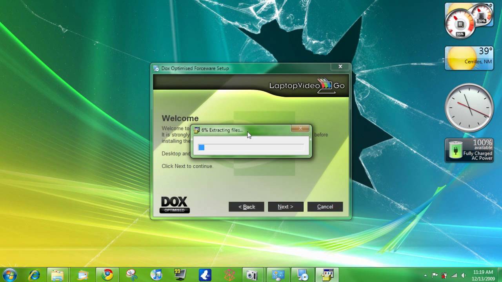
Task: Open Action Center flag tray icon
Action: click(435, 275)
